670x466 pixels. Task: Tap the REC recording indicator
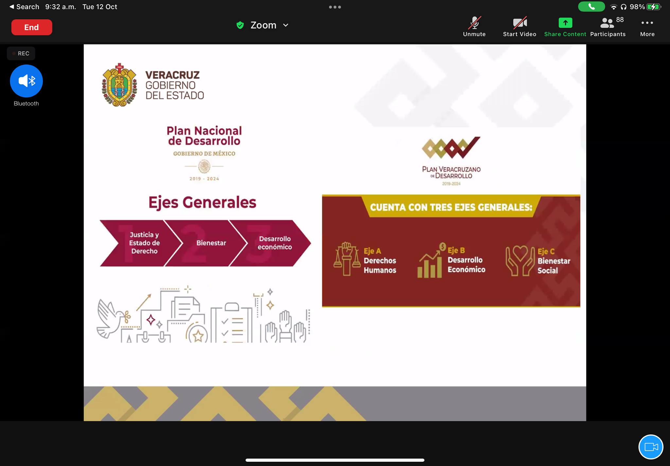(21, 53)
